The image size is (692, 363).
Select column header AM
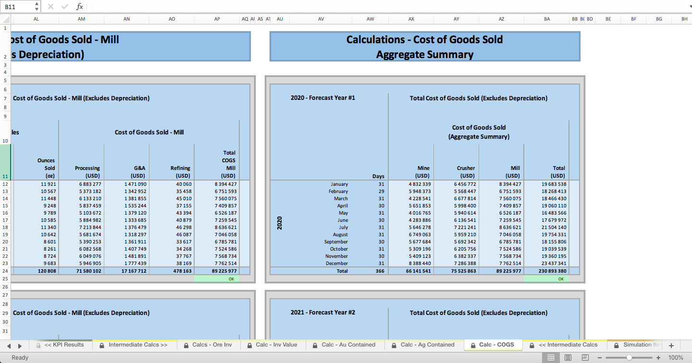(81, 19)
